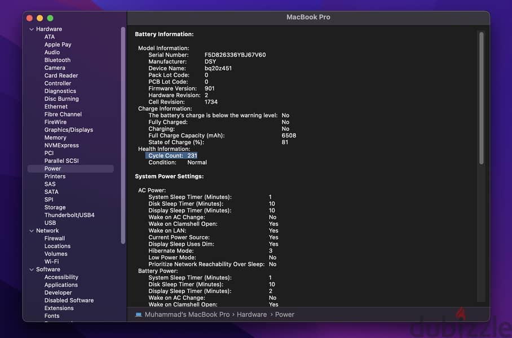Select Fonts in the sidebar

coord(52,316)
